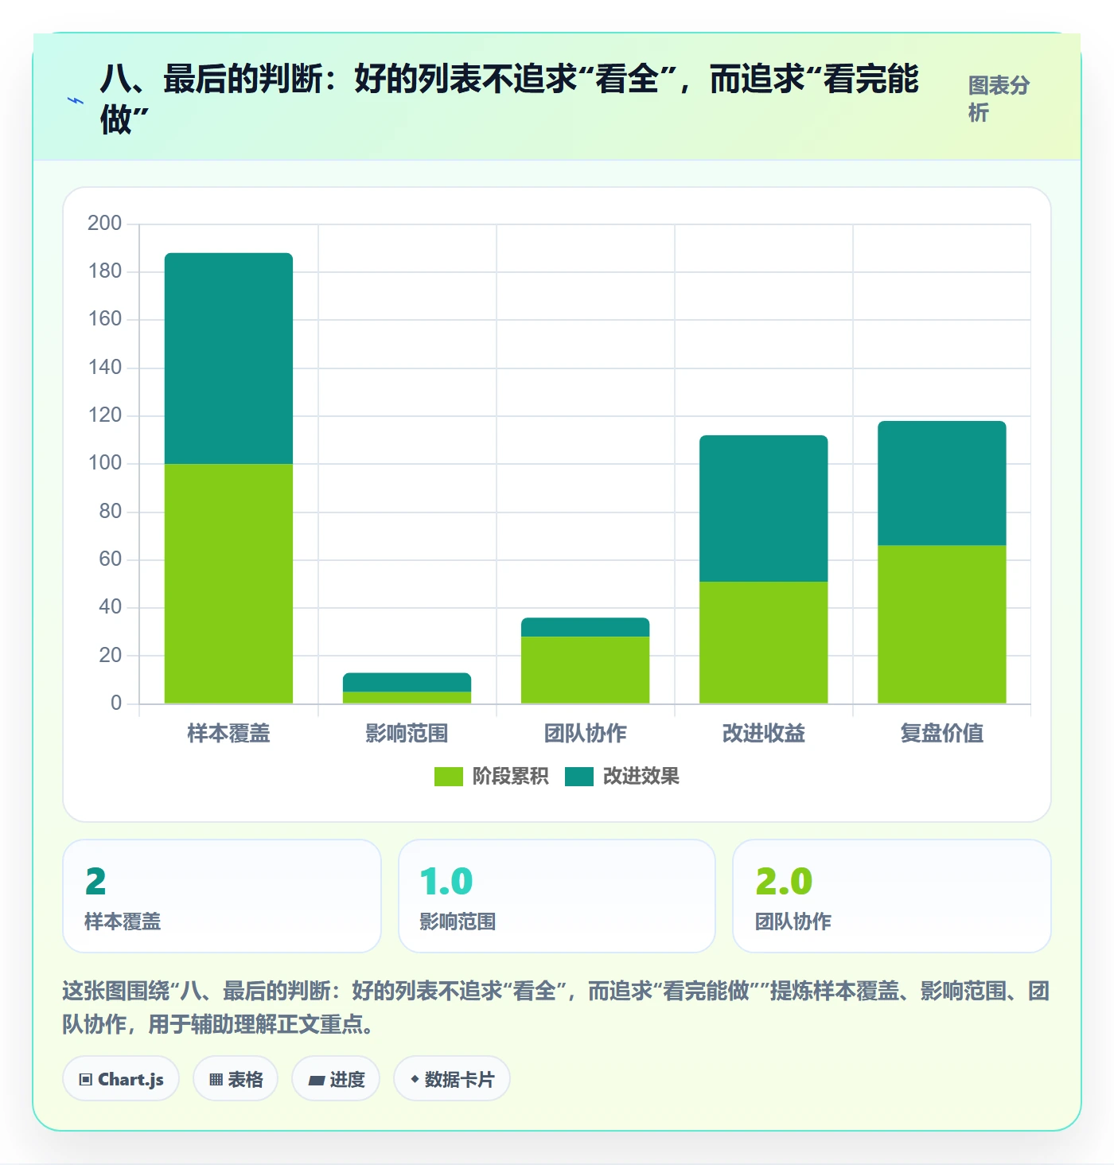Click the description paragraph starting with 这张图围绕

pyautogui.click(x=556, y=1007)
